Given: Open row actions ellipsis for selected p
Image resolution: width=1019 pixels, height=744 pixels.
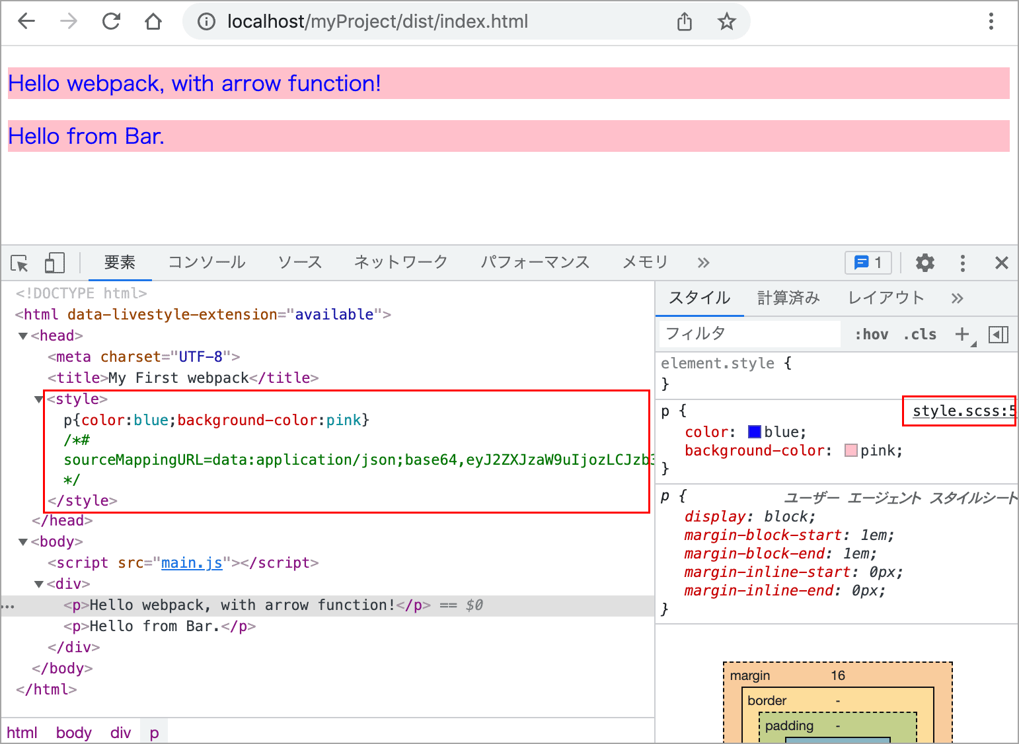Looking at the screenshot, I should (x=8, y=606).
